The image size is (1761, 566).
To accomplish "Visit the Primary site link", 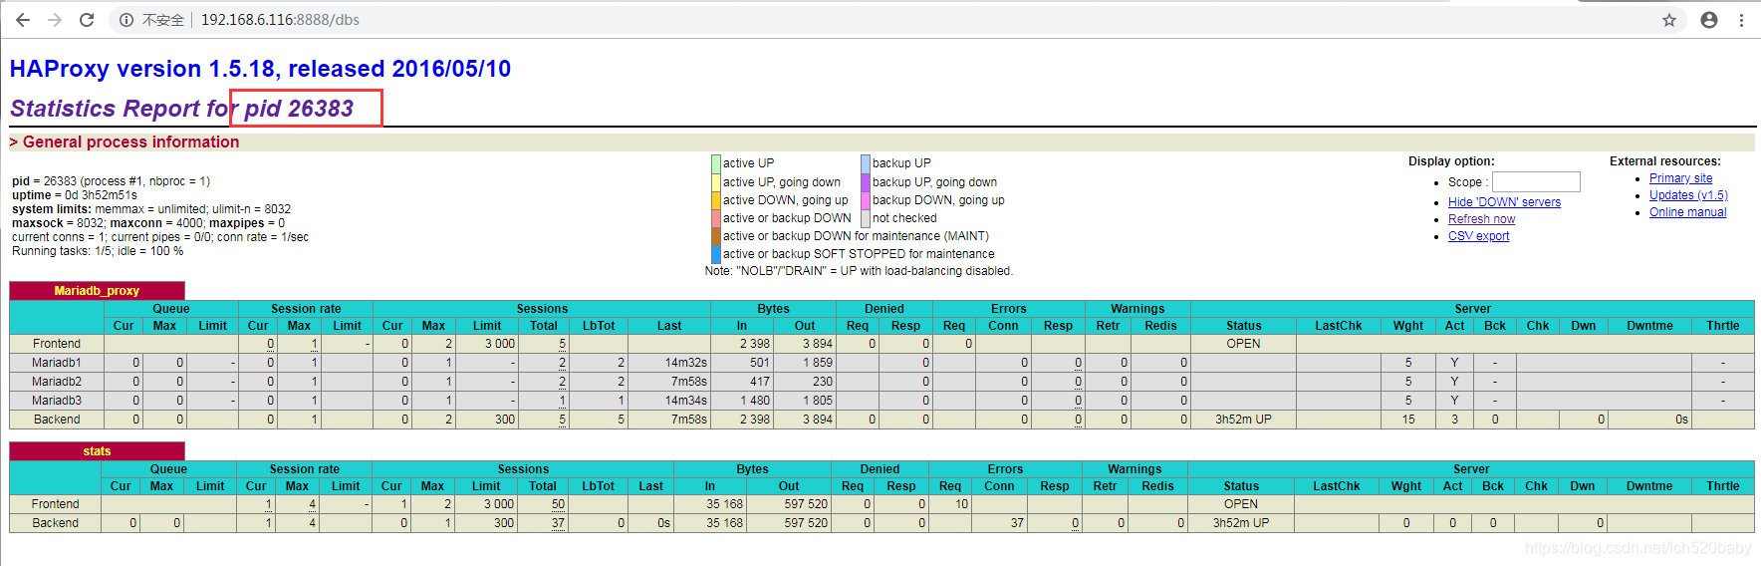I will pos(1680,178).
